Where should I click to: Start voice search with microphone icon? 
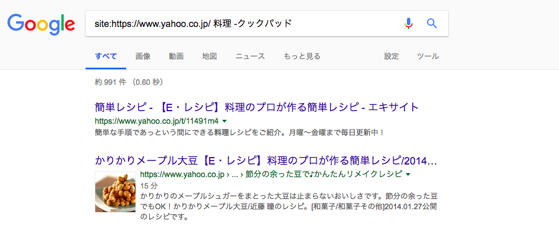click(409, 24)
